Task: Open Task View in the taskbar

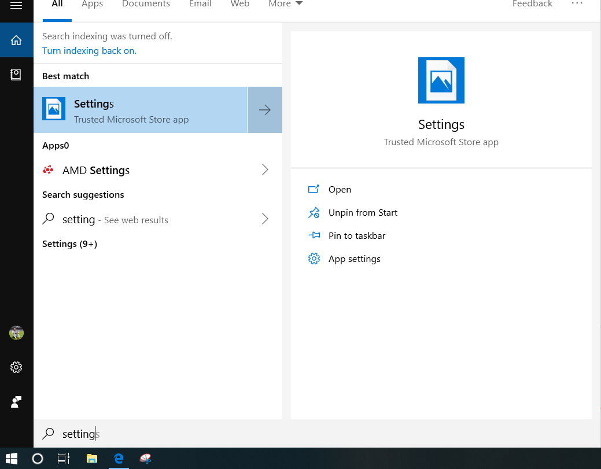Action: (x=64, y=458)
